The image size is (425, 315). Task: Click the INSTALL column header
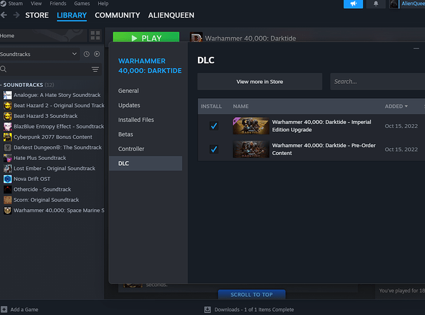click(211, 106)
